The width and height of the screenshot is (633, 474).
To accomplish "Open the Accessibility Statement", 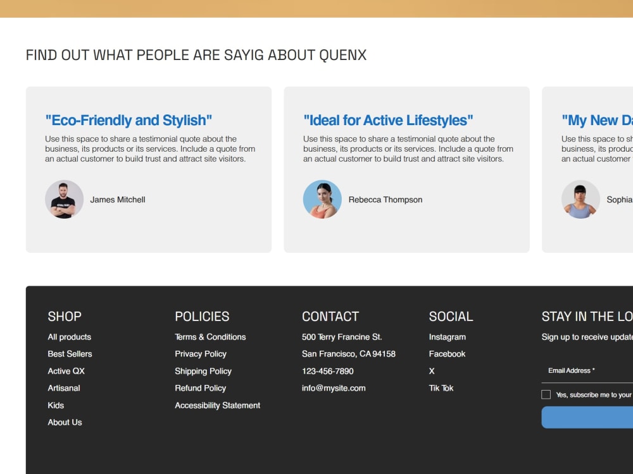I will pyautogui.click(x=218, y=406).
